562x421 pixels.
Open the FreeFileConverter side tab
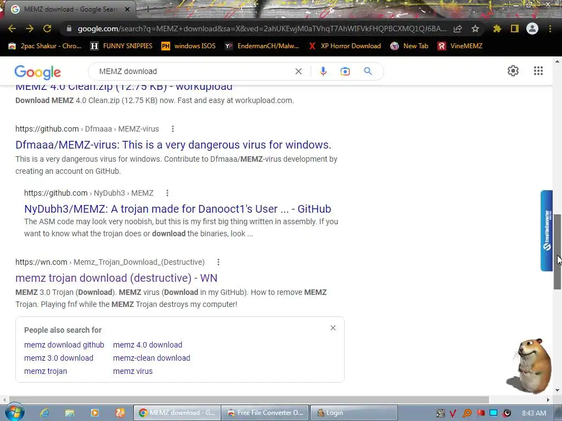(x=547, y=231)
